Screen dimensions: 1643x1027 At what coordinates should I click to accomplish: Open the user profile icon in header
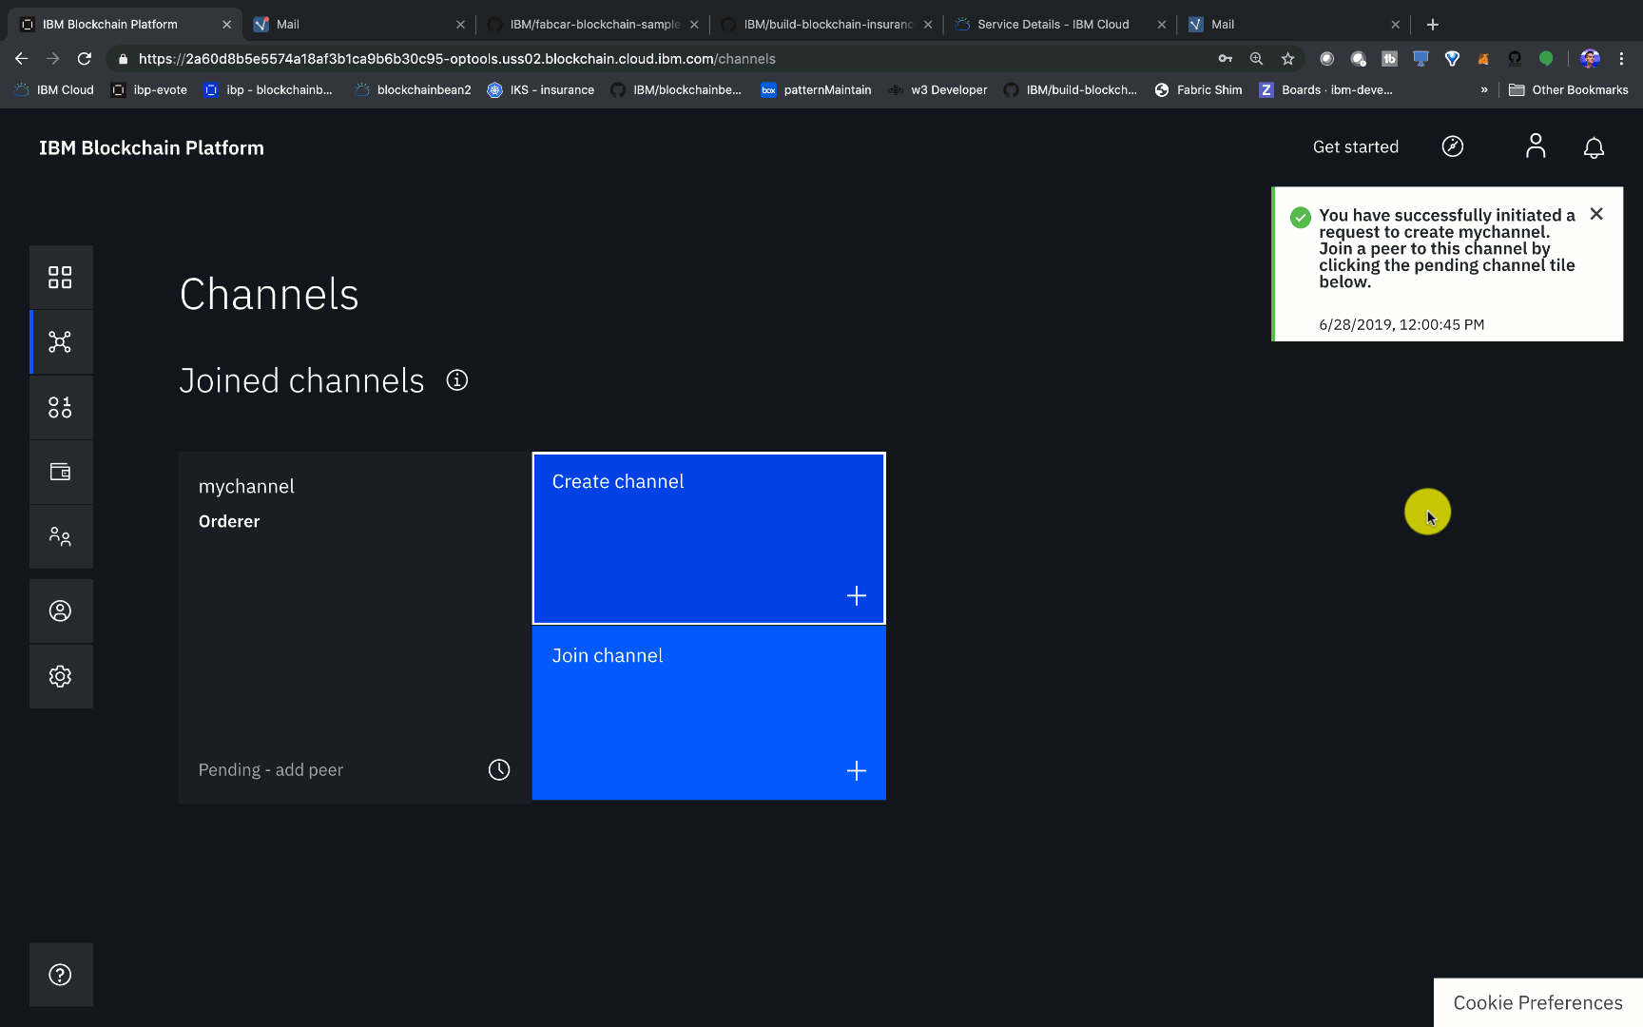click(1536, 146)
